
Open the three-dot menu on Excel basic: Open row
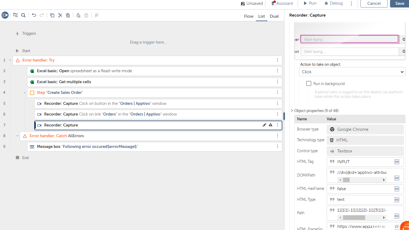pos(277,71)
